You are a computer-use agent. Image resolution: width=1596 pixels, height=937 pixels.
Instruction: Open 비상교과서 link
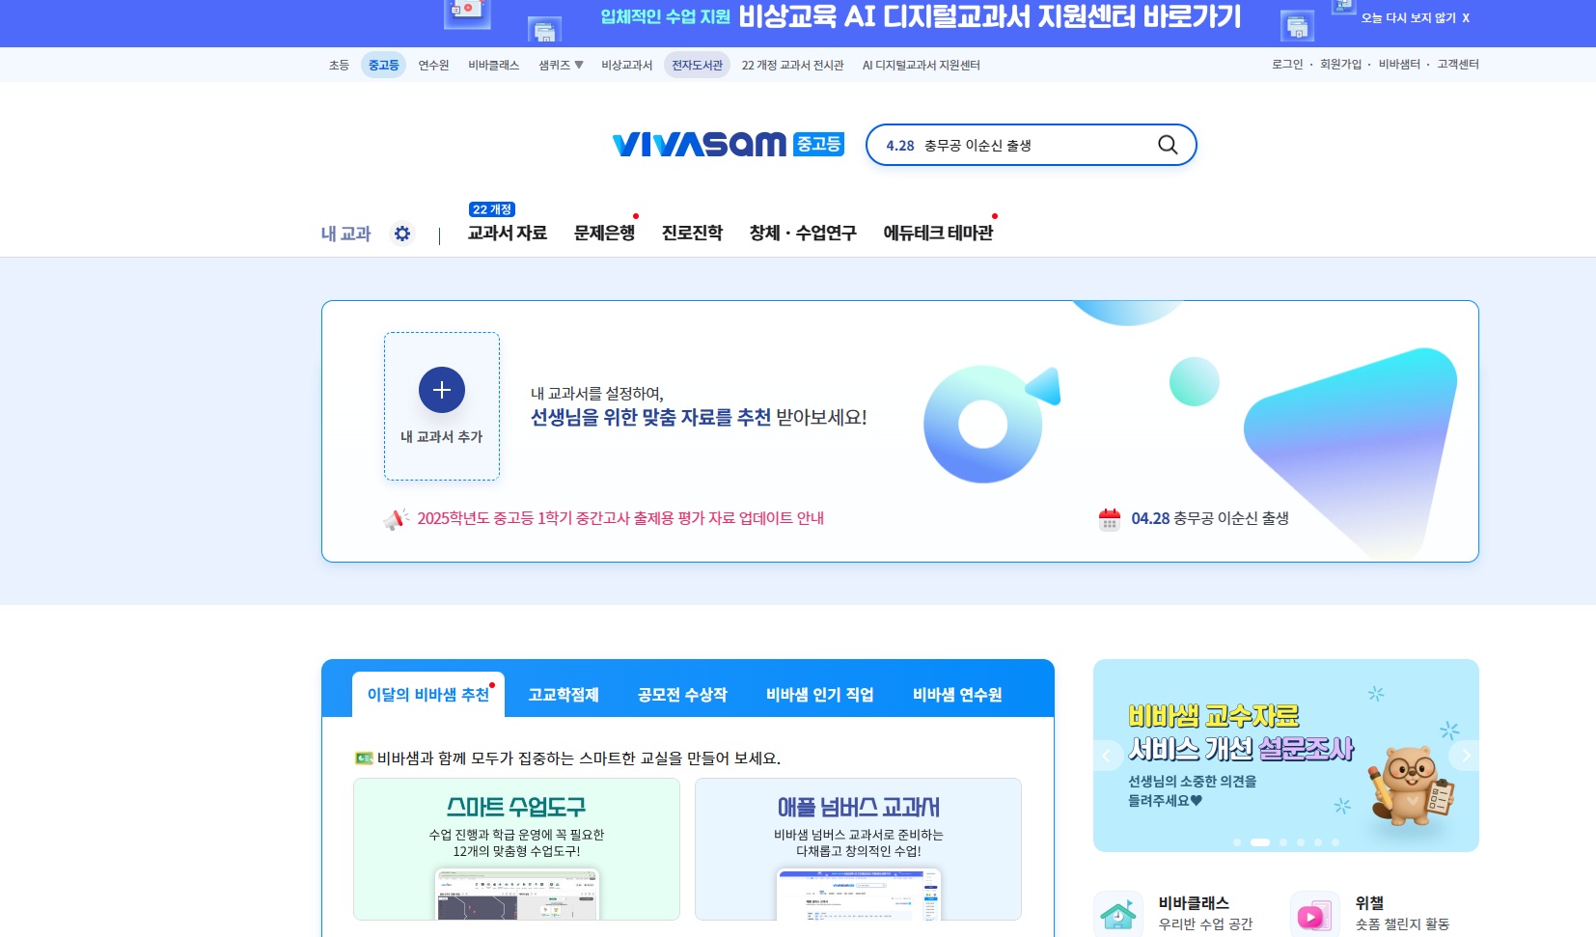[626, 65]
